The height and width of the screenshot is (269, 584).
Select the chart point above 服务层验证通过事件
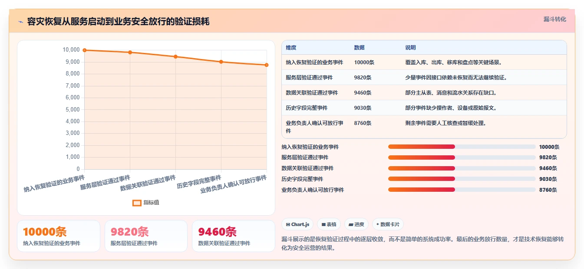pos(130,52)
